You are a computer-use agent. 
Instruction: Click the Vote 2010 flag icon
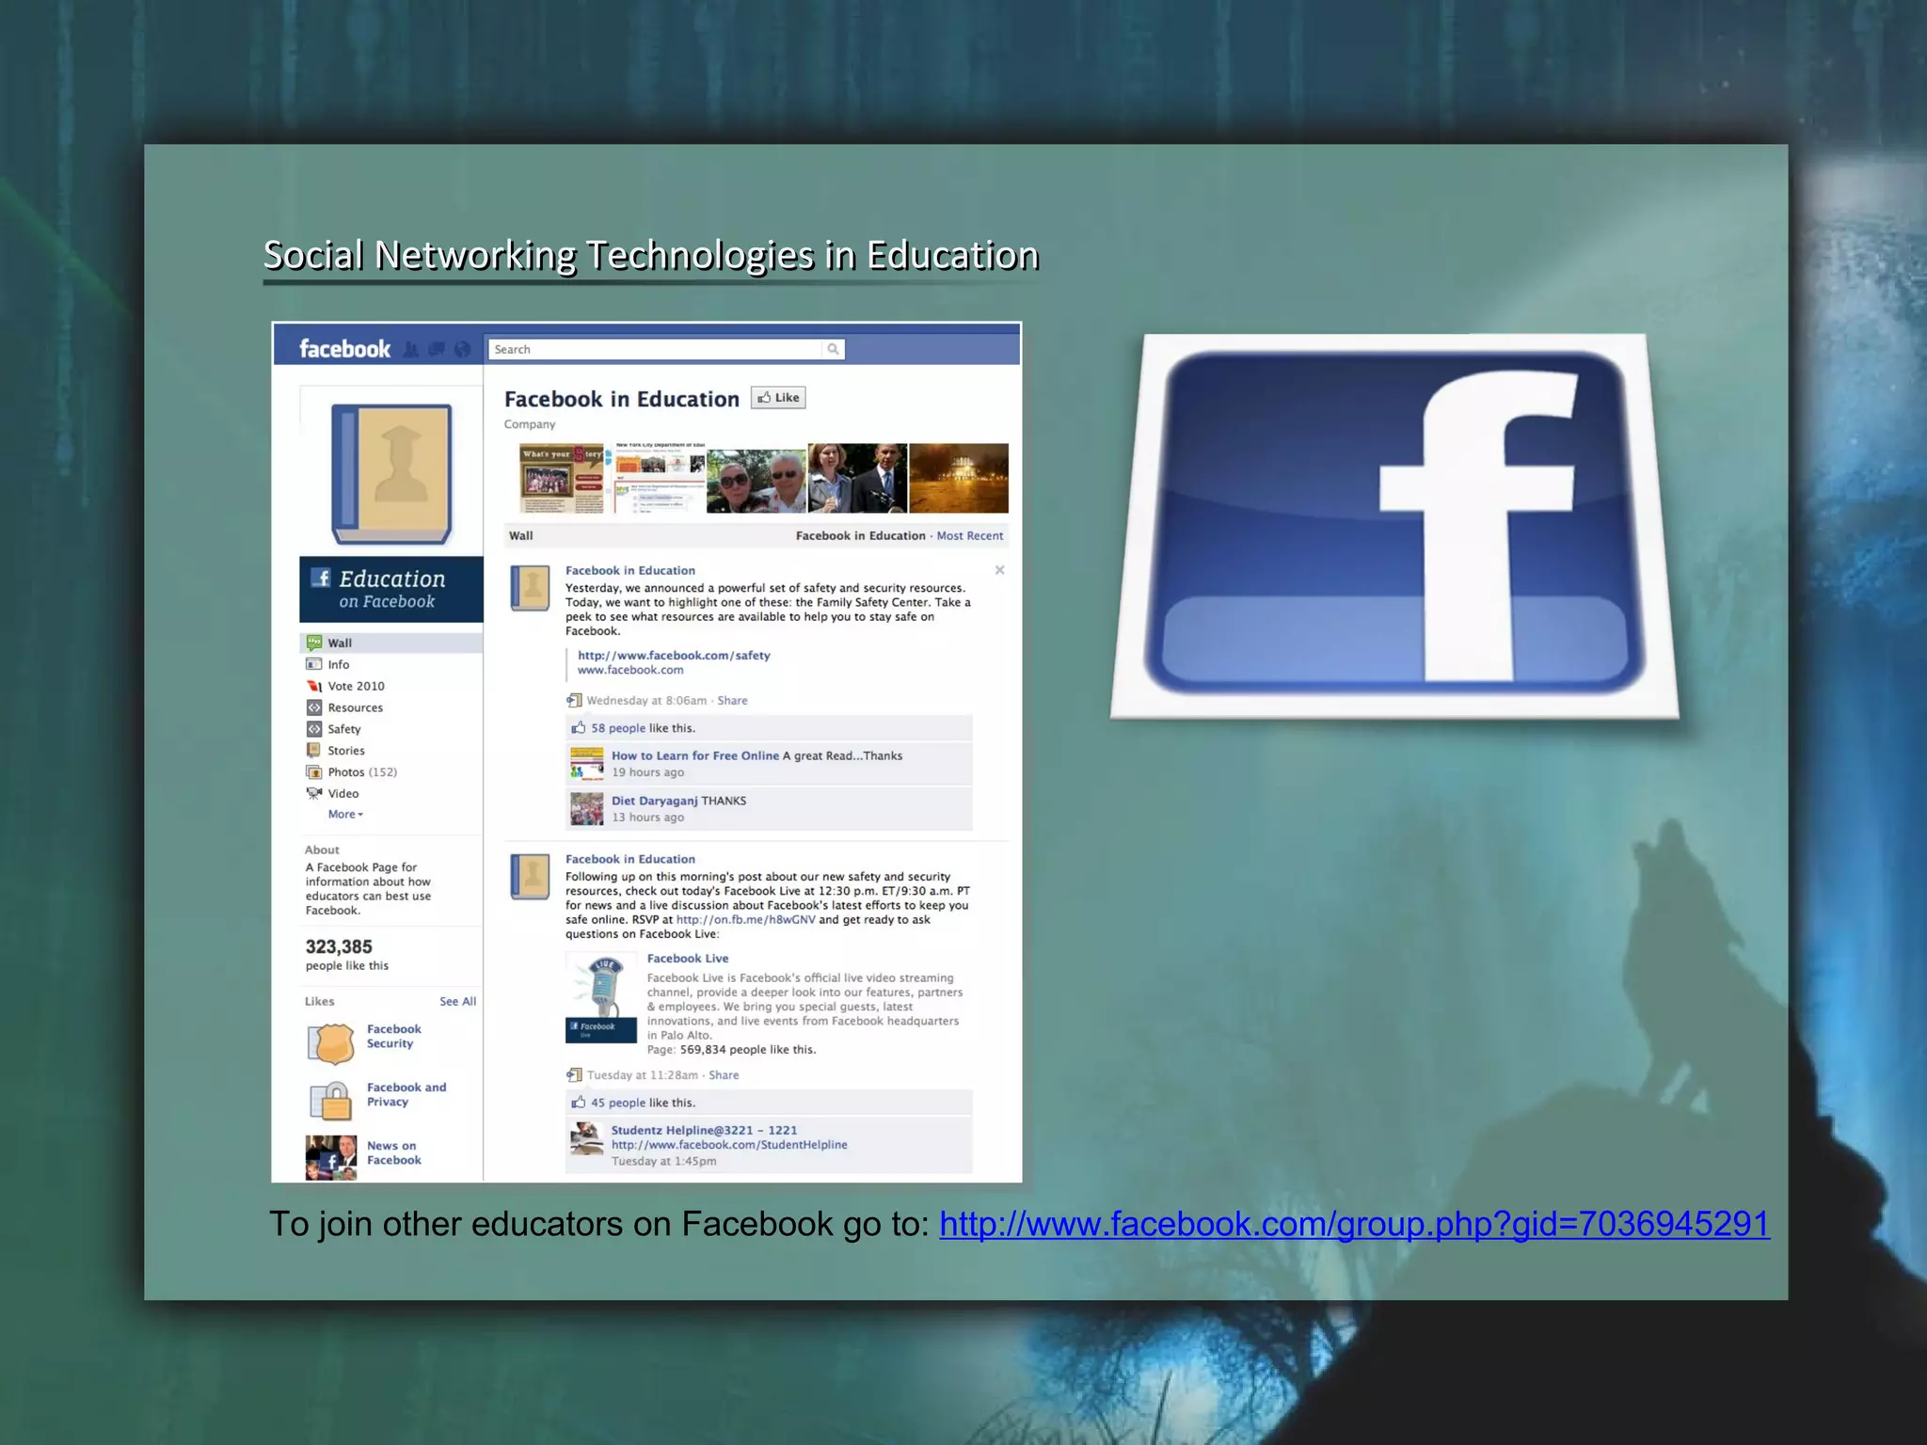pos(314,686)
